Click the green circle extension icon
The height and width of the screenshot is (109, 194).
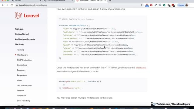(164, 5)
